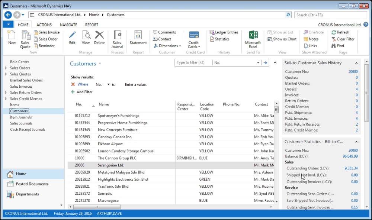This screenshot has width=372, height=220.
Task: Click Show as Chart
Action: [x=282, y=39]
